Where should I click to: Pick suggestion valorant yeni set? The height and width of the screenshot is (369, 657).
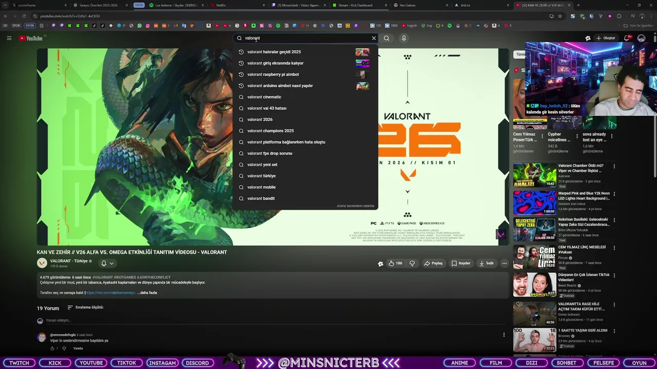coord(305,165)
